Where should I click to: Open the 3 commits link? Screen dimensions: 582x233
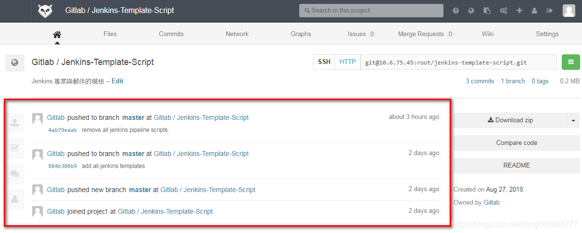480,81
